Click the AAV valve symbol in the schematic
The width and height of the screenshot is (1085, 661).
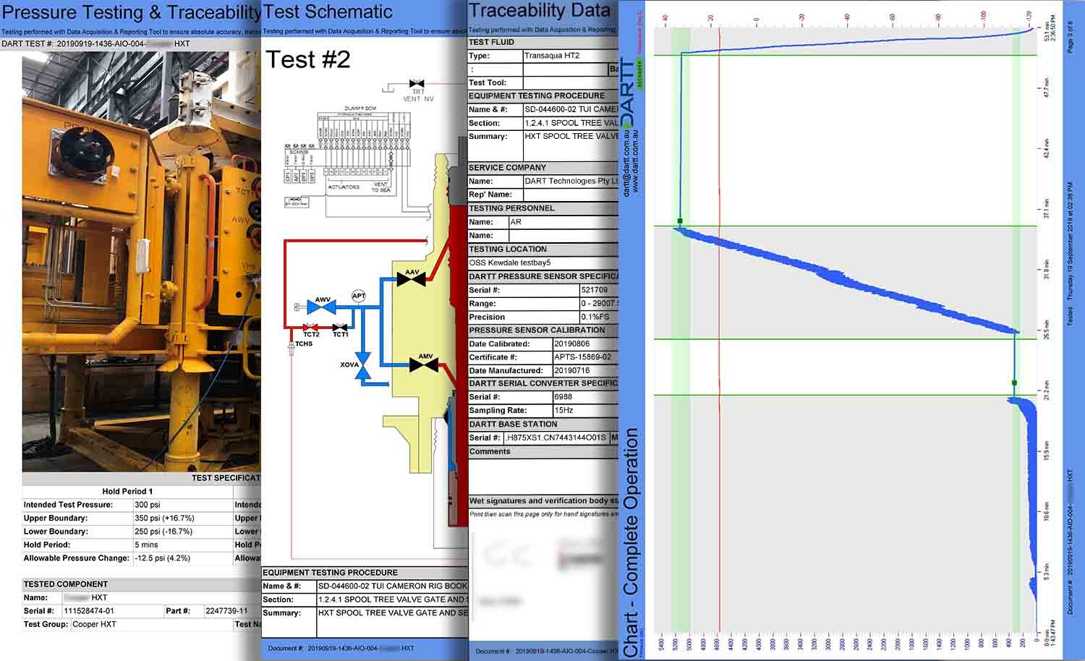pyautogui.click(x=412, y=278)
